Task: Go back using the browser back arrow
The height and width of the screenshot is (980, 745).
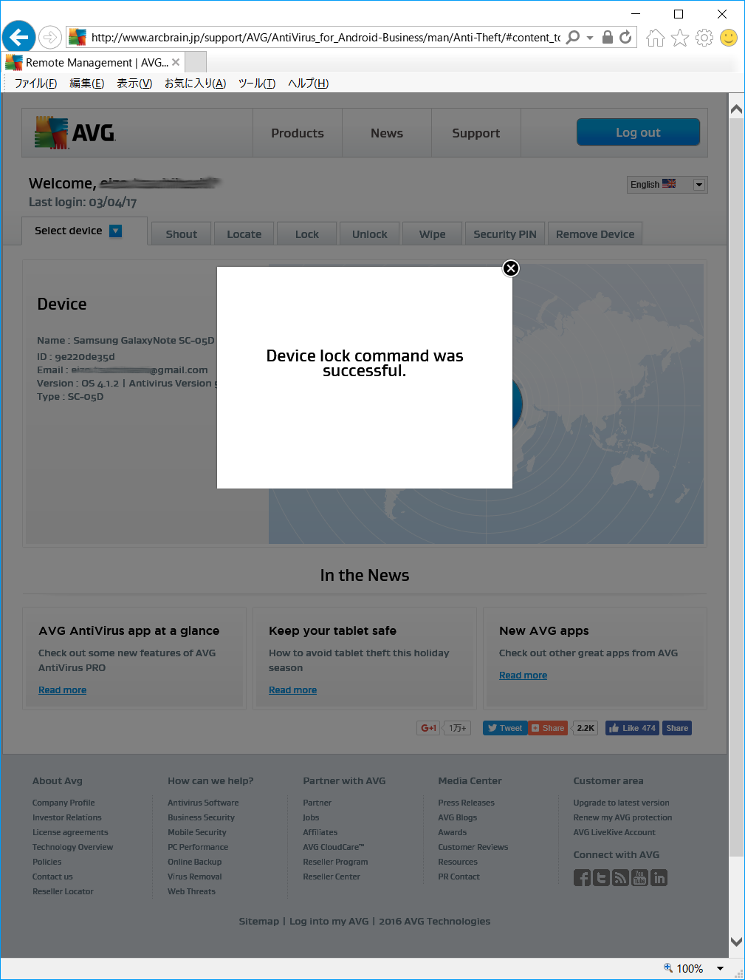Action: [19, 37]
